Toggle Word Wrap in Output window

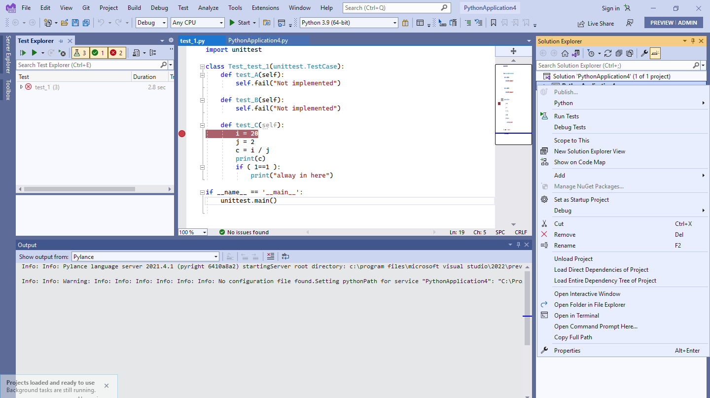click(285, 256)
